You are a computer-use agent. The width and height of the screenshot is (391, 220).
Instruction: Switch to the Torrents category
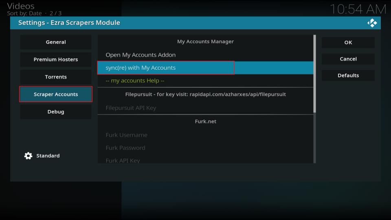coord(56,77)
